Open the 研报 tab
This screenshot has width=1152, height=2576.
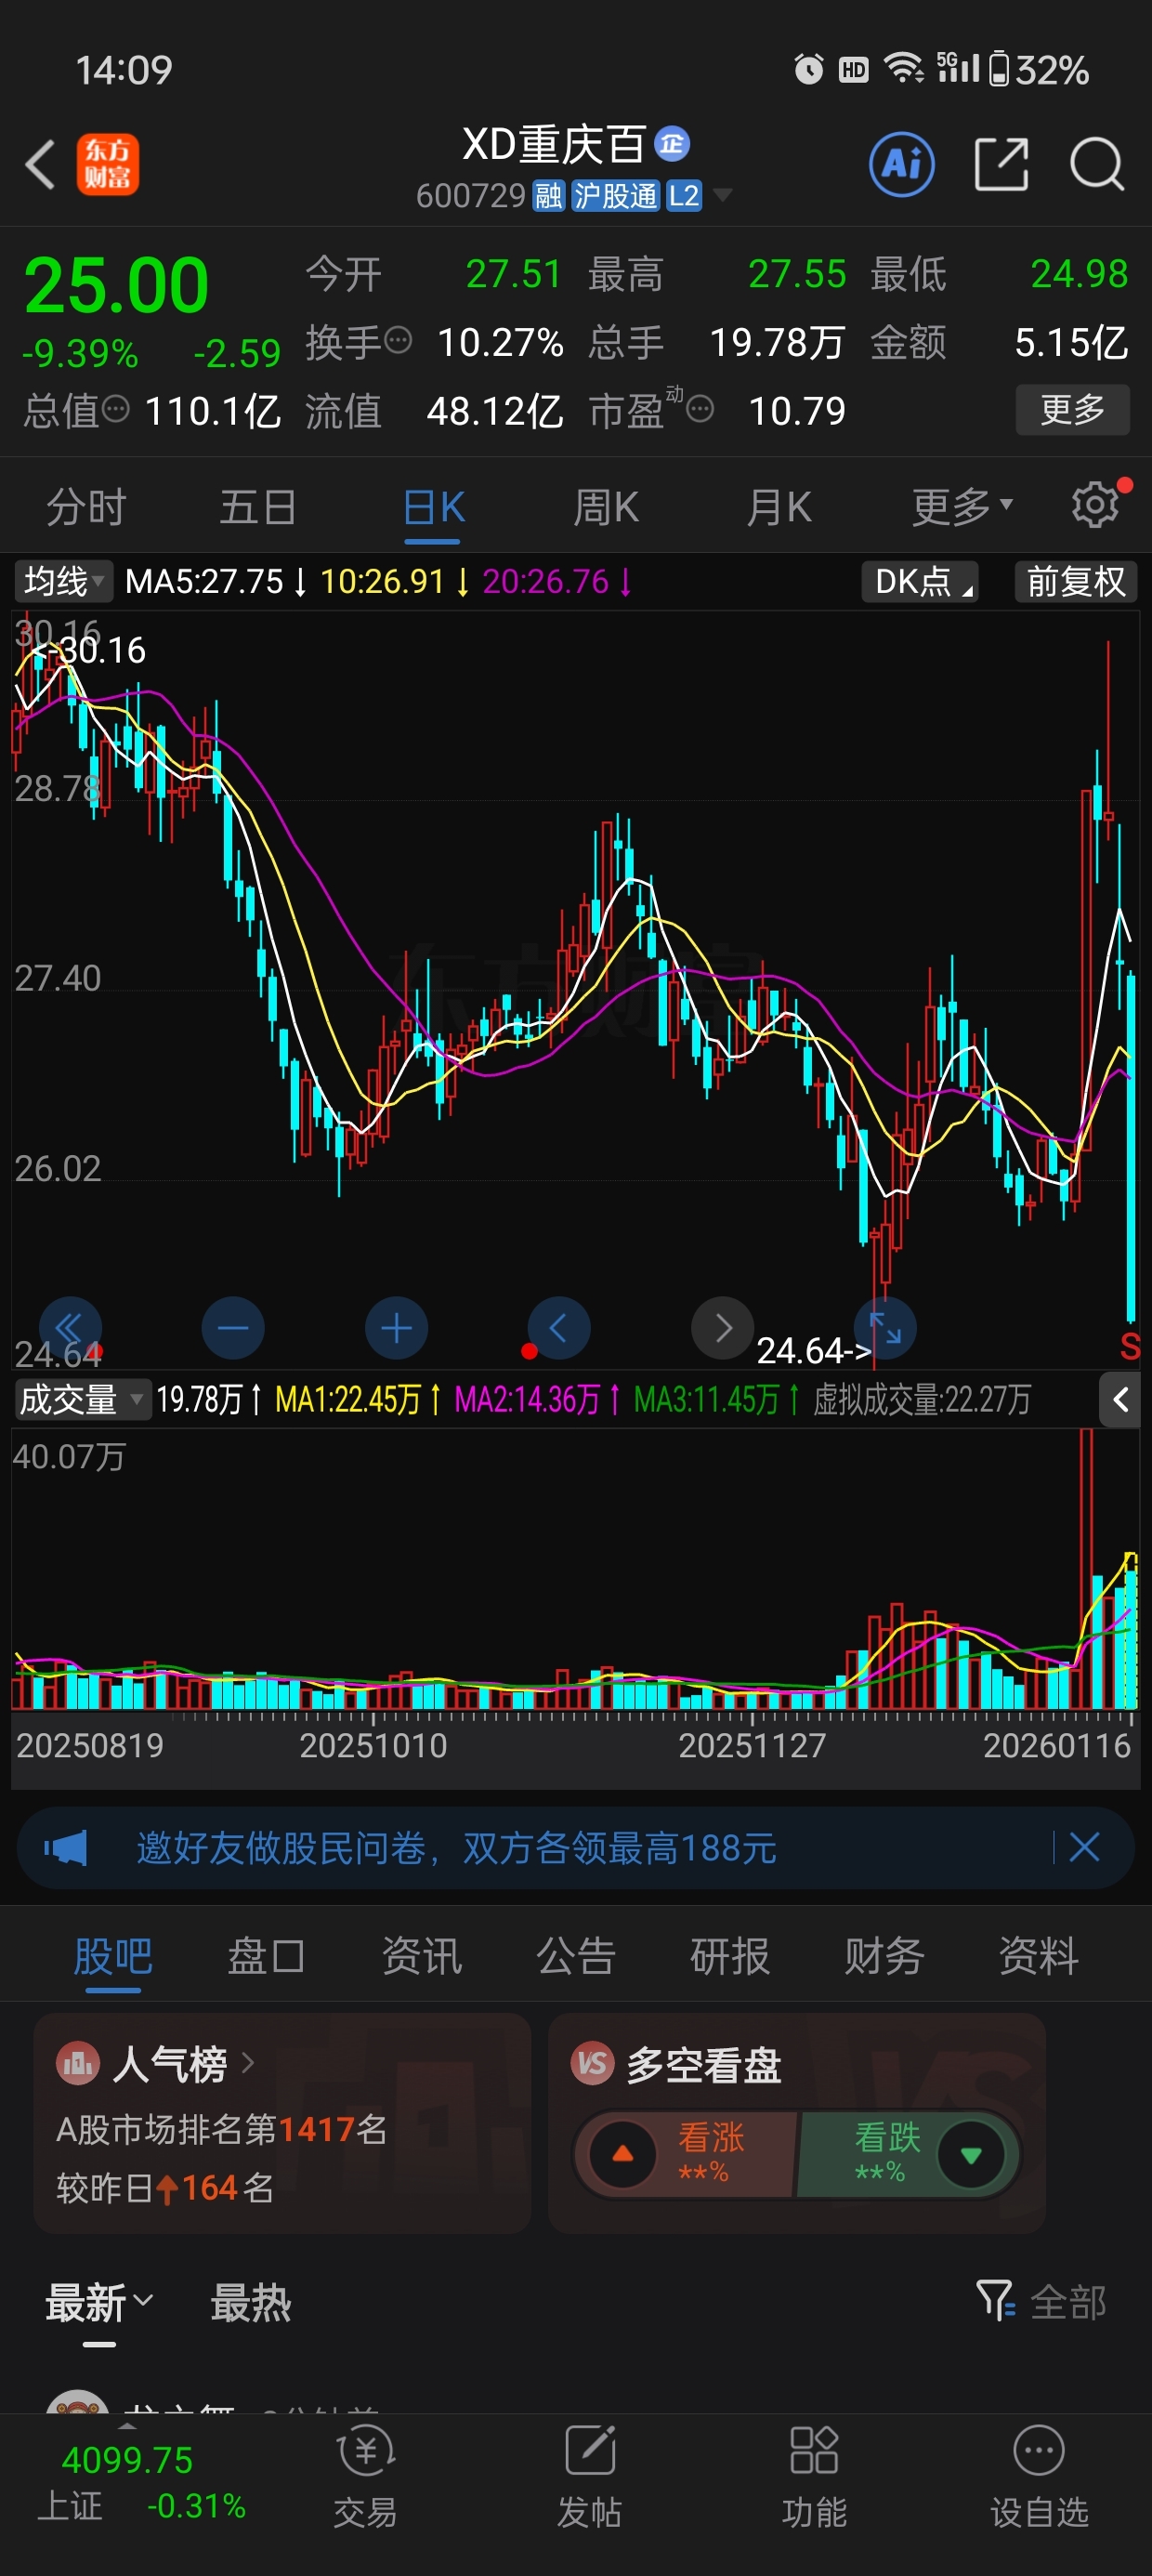coord(730,1955)
